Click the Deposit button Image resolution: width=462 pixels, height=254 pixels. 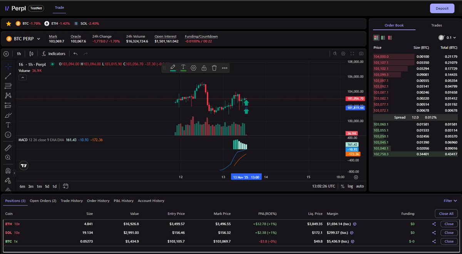[442, 8]
